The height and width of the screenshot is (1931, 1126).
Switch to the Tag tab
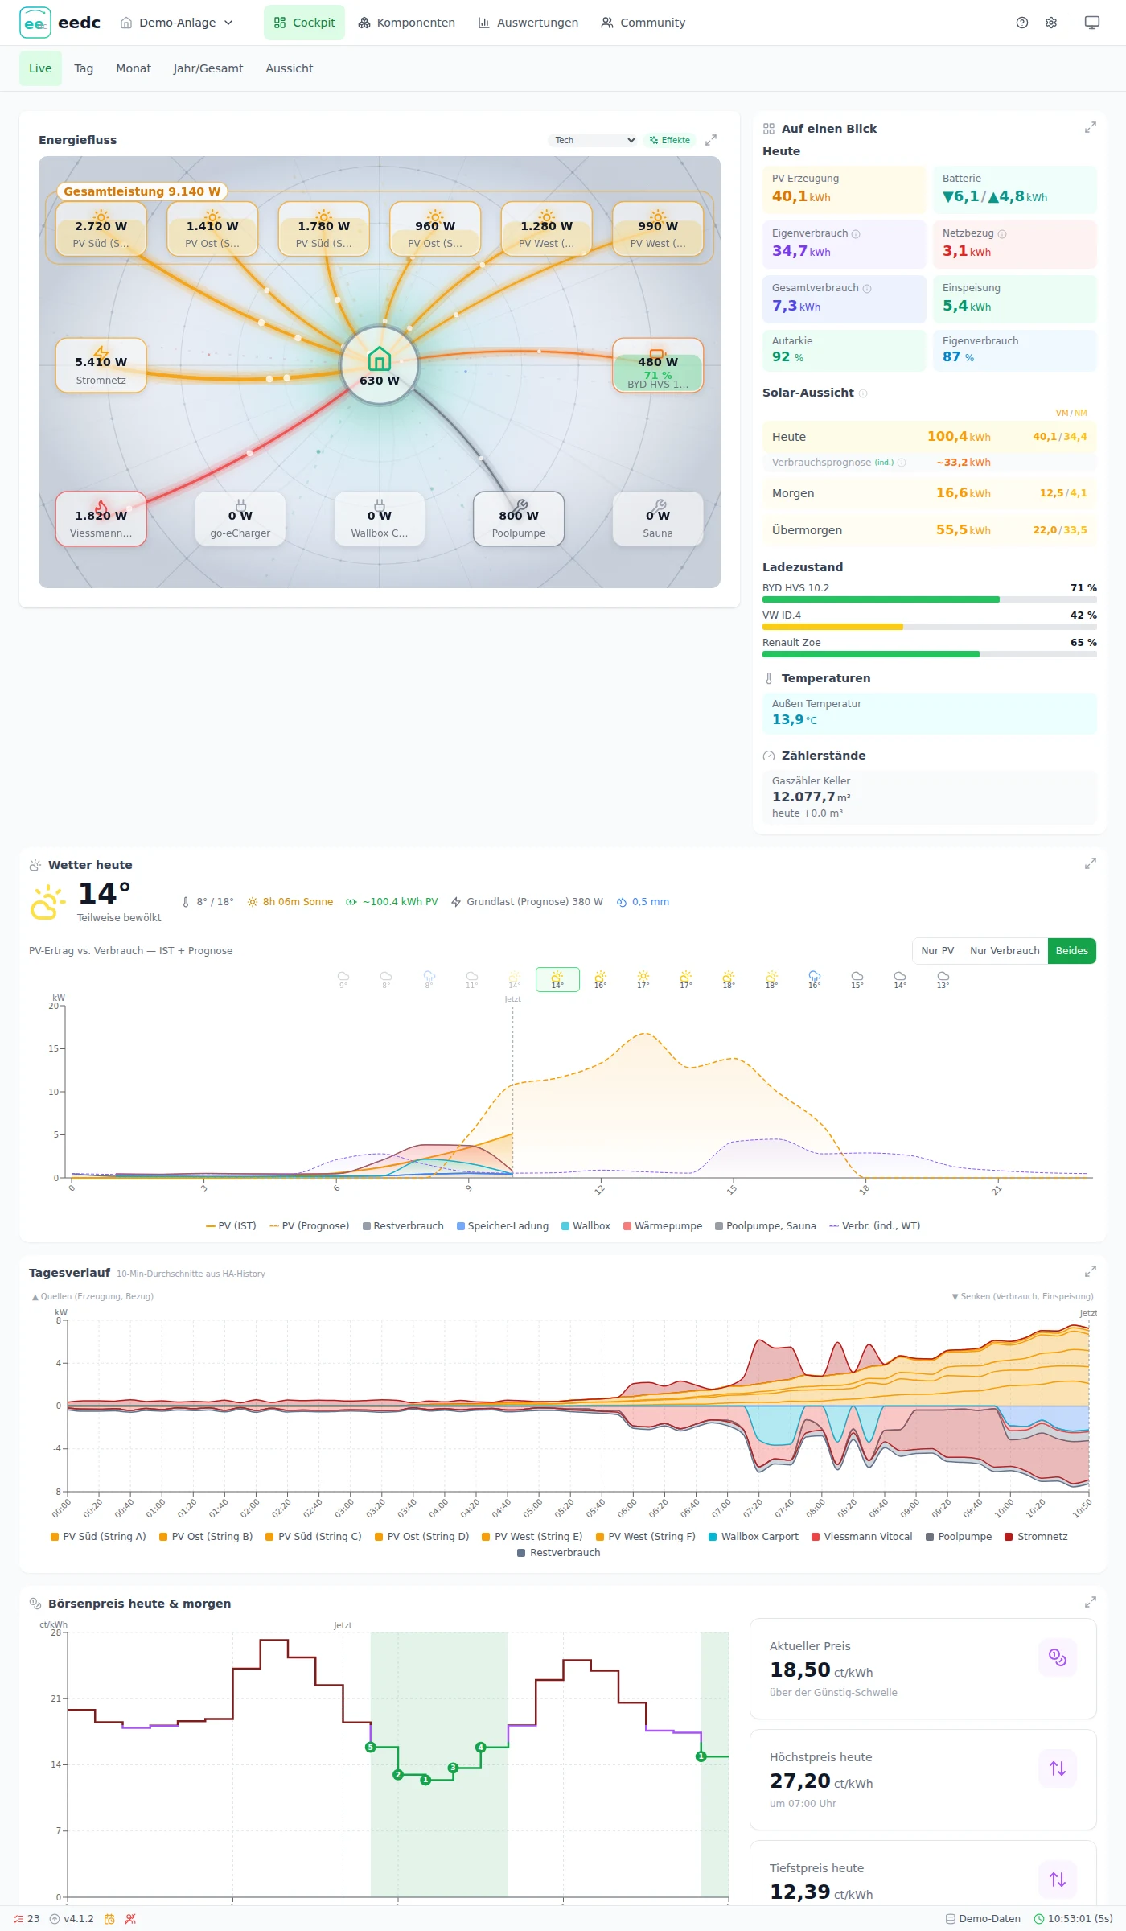tap(84, 68)
